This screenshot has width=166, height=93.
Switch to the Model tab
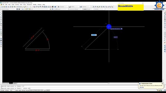tap(11, 83)
